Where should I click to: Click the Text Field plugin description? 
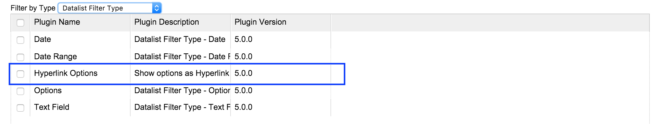182,107
